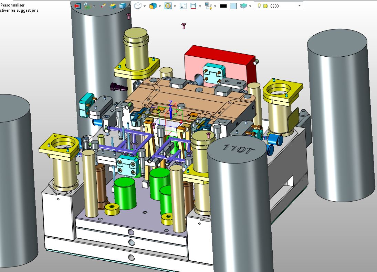Toggle the yellow circle layer indicator
The width and height of the screenshot is (377, 272).
point(265,6)
